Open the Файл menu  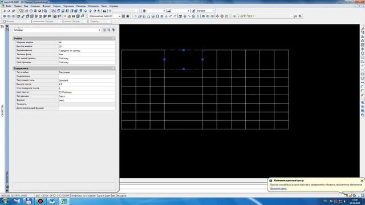pos(8,6)
